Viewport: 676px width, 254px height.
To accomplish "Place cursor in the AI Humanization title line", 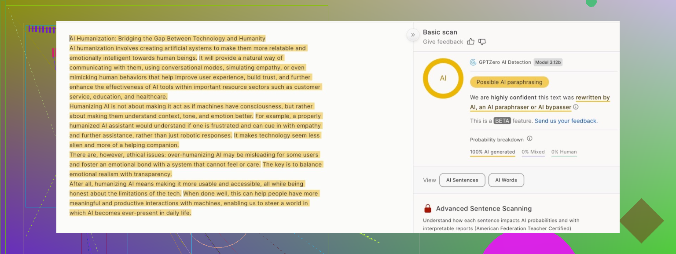I will pyautogui.click(x=167, y=39).
